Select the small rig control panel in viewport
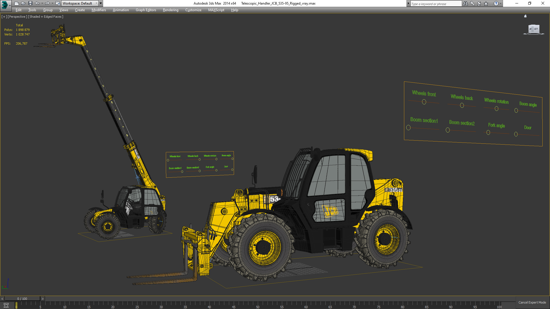 pyautogui.click(x=200, y=165)
